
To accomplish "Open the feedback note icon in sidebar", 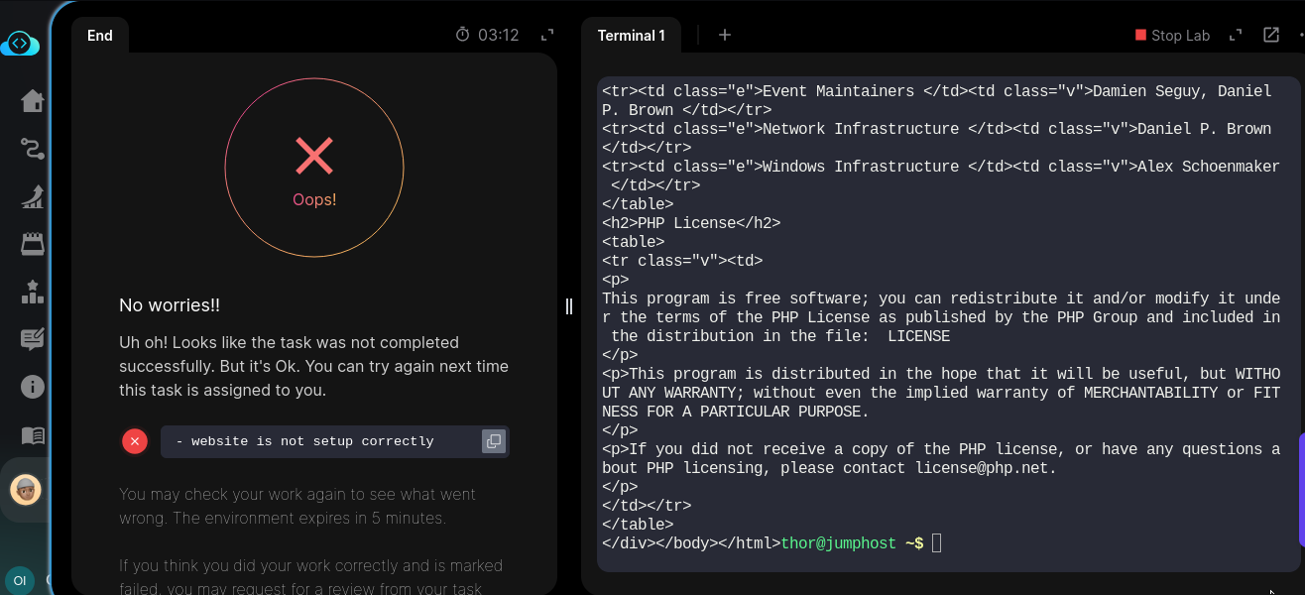I will pyautogui.click(x=33, y=339).
